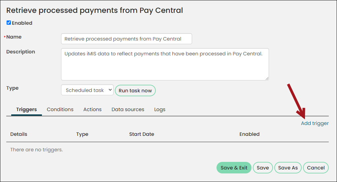Uncheck the Enabled checkbox
Image resolution: width=337 pixels, height=182 pixels.
click(x=9, y=23)
